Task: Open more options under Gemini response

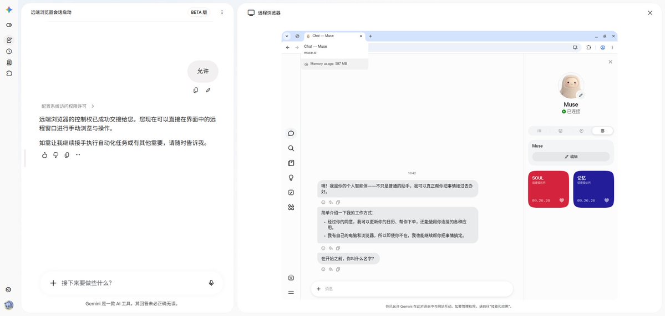Action: tap(78, 155)
